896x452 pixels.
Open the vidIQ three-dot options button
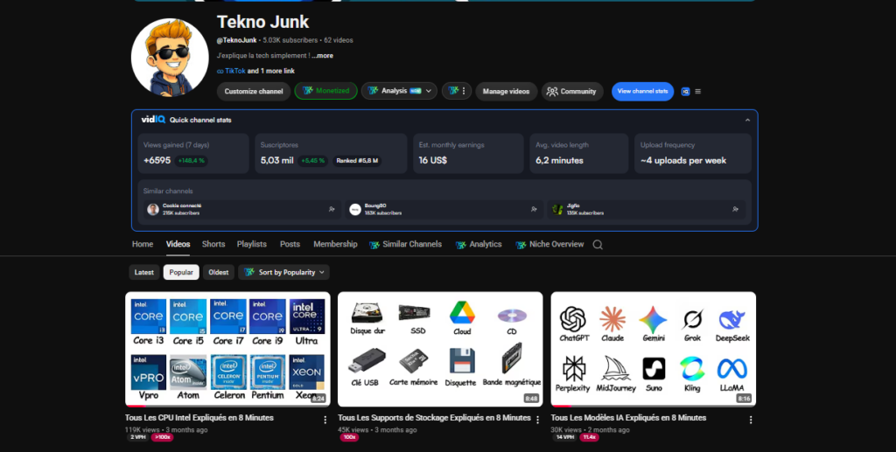tap(457, 91)
